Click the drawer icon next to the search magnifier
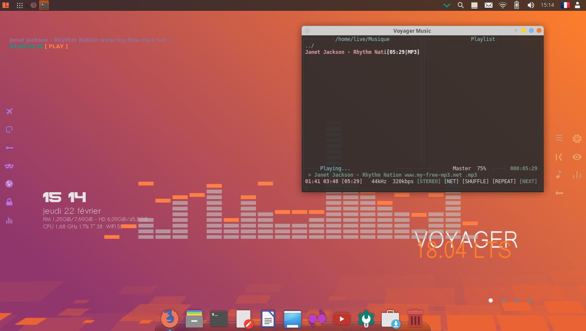 (474, 5)
